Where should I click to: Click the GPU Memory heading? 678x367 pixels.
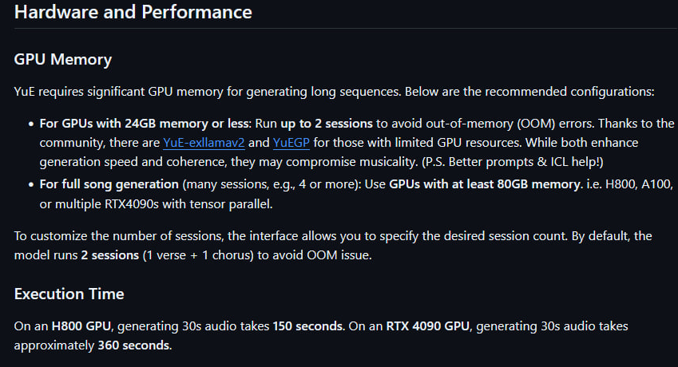pos(63,59)
